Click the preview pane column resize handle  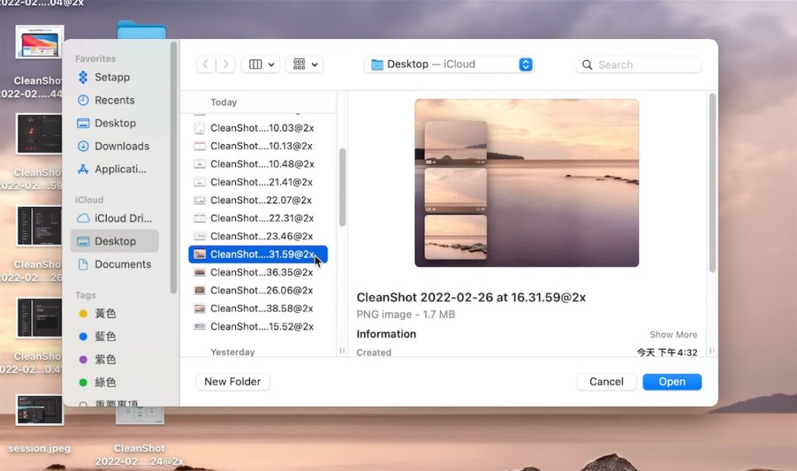point(711,350)
